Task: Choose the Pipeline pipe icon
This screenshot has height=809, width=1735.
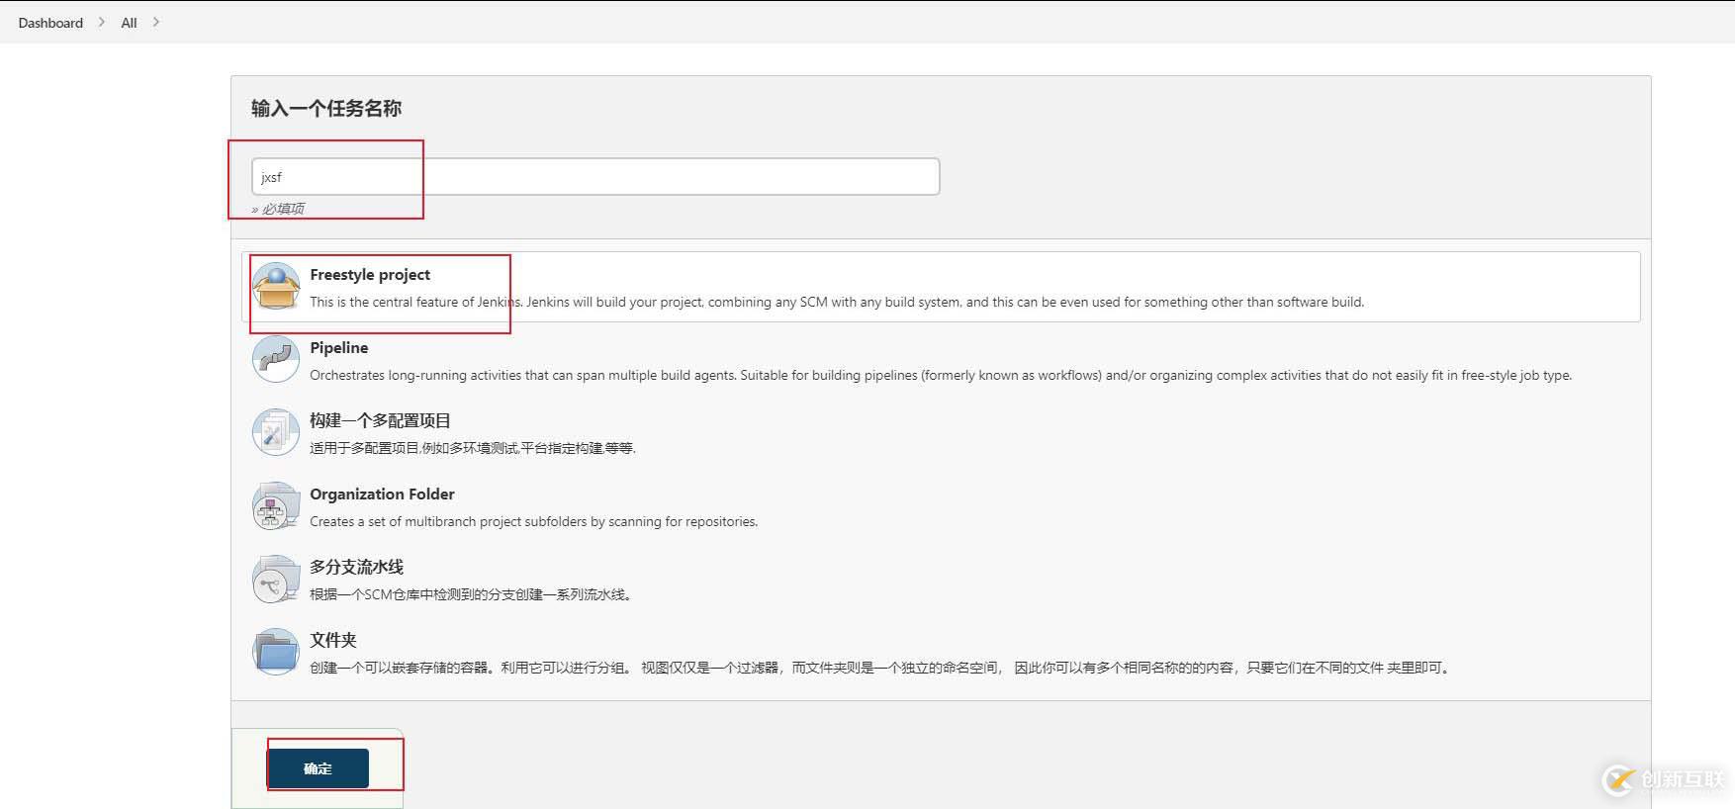Action: coord(276,360)
